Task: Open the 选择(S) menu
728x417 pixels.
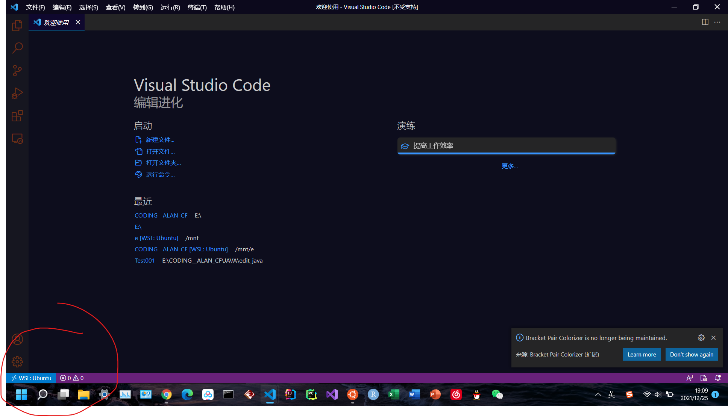Action: (88, 7)
